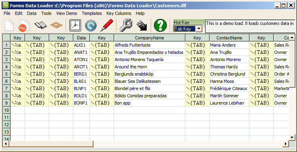Viewport: 297px width, 152px height.
Task: Select cell ANAT1
Action: pyautogui.click(x=81, y=52)
